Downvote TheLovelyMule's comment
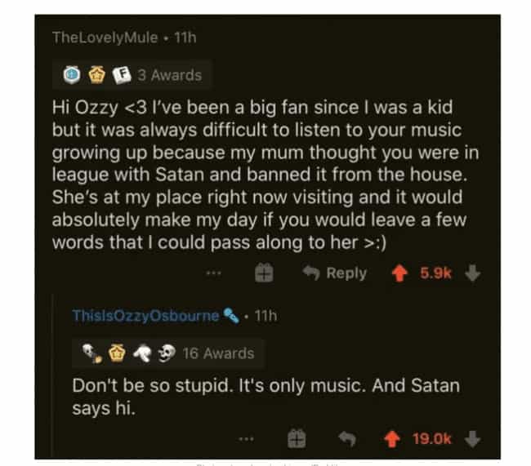Screen dimensions: 531x466 471,273
